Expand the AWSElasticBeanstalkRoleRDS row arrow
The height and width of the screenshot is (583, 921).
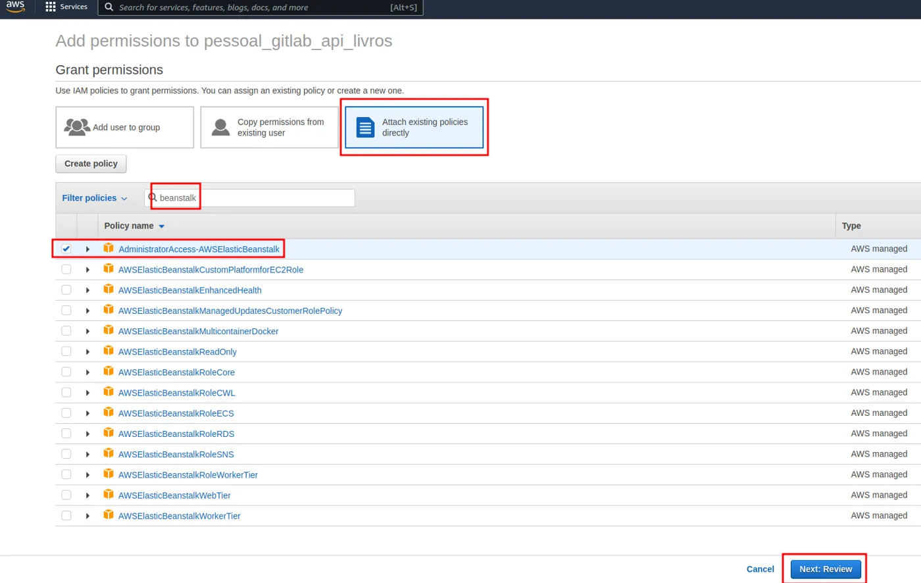[x=87, y=434]
